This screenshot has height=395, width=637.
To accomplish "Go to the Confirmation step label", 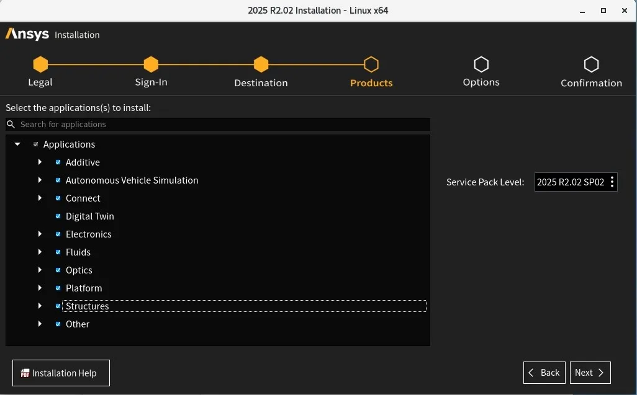I will pyautogui.click(x=591, y=82).
